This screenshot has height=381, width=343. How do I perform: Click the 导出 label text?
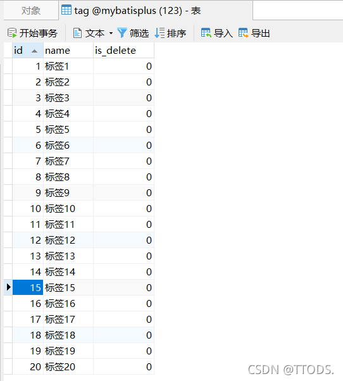260,34
